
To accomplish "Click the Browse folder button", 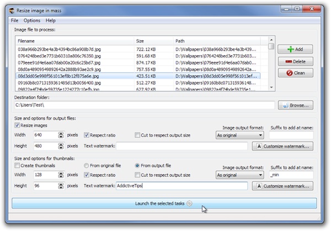I will tap(297, 105).
